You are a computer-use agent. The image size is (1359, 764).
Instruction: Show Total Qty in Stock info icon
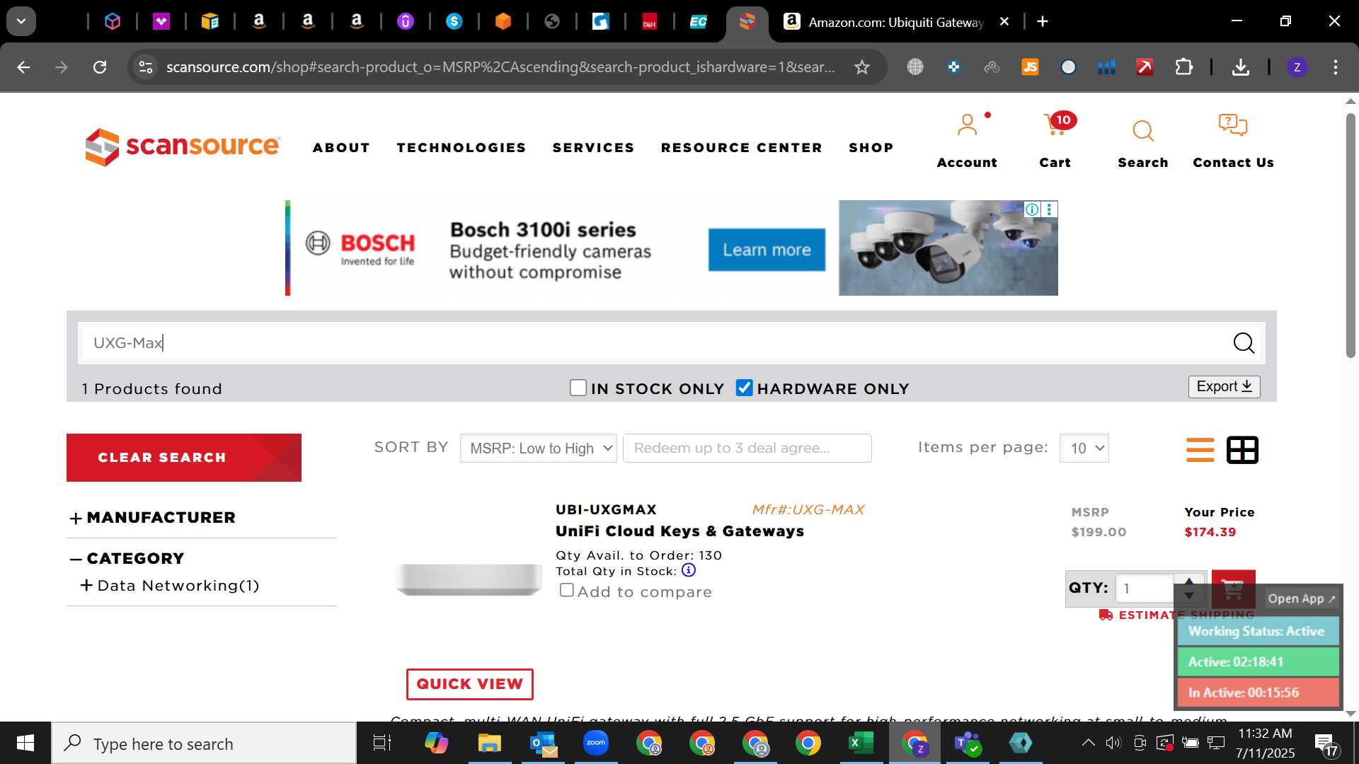[689, 570]
